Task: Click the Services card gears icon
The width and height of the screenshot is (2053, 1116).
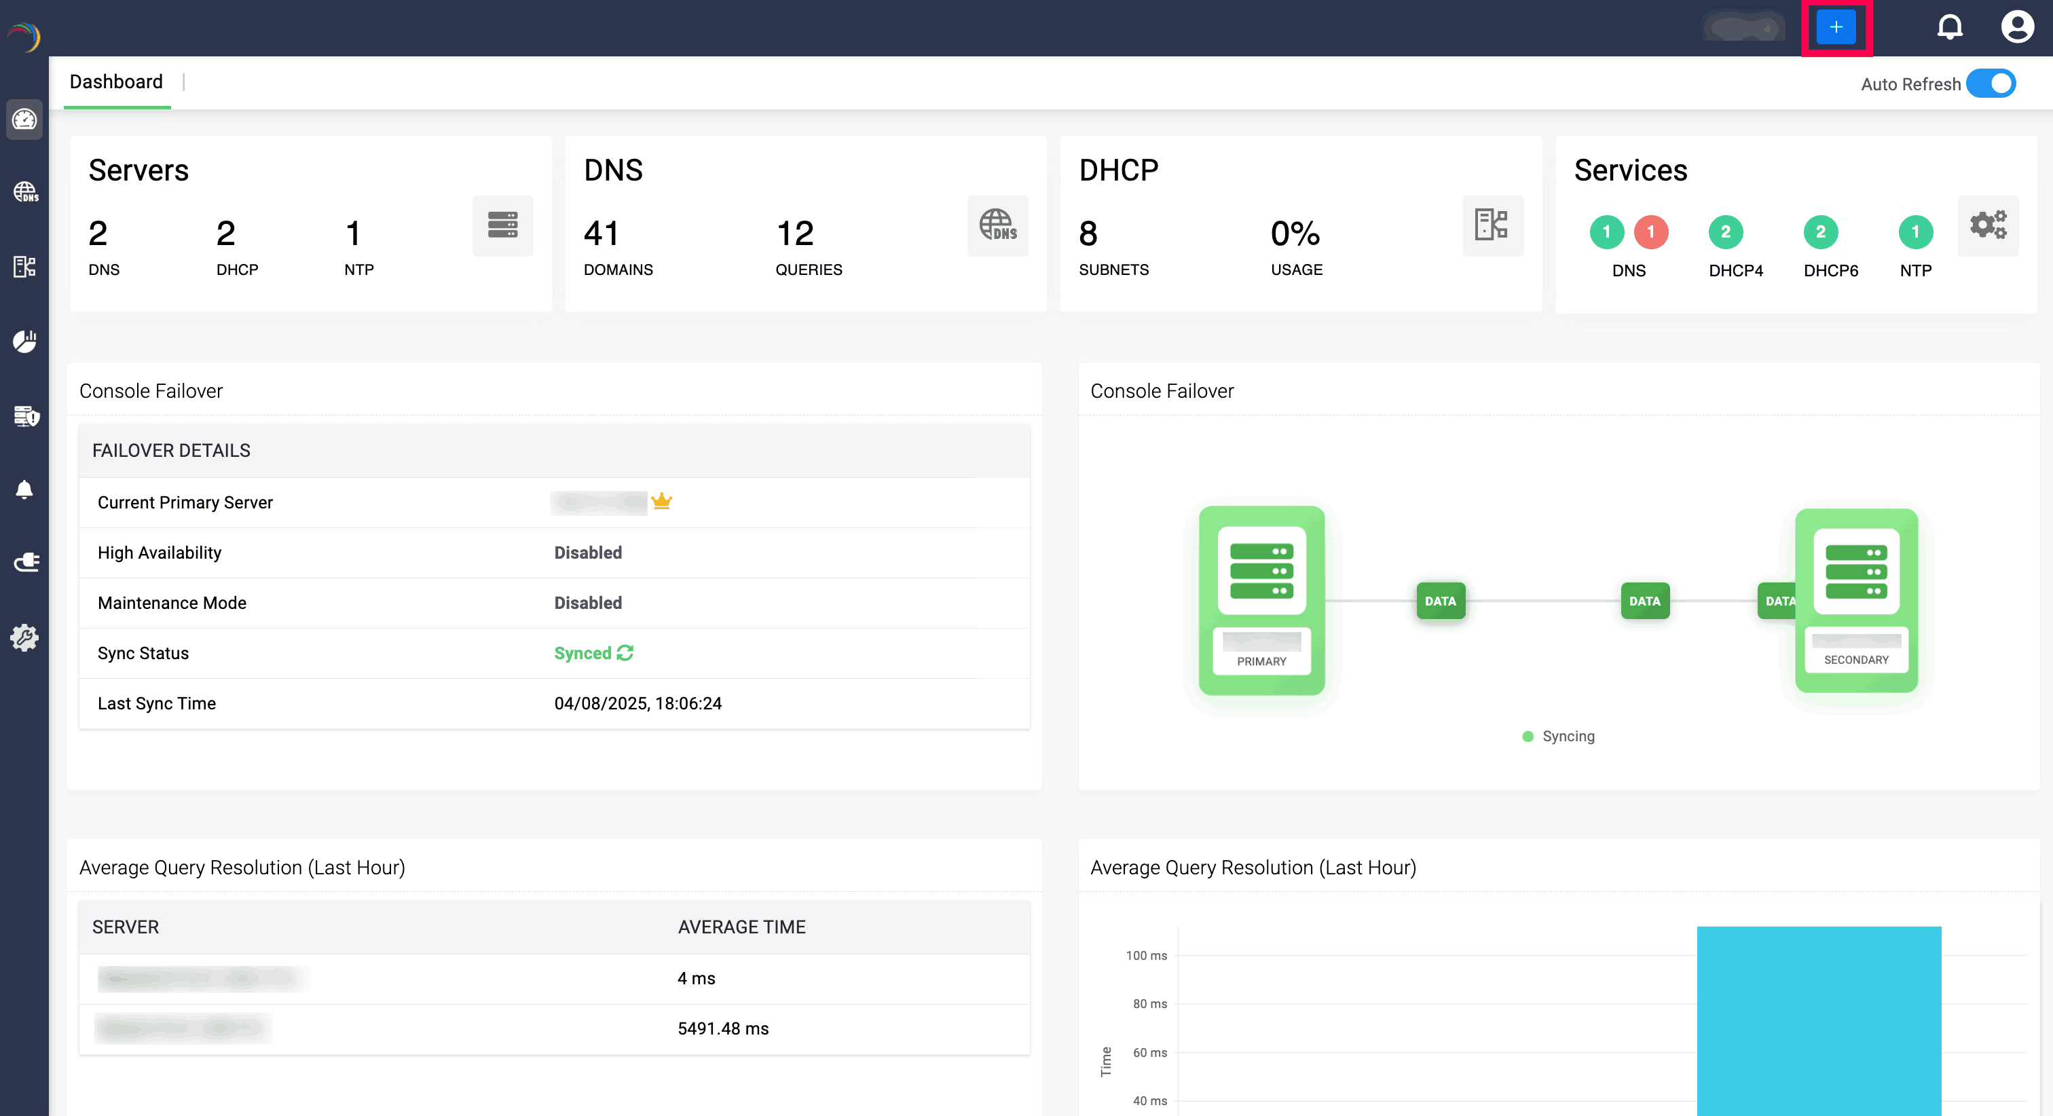Action: 1988,225
